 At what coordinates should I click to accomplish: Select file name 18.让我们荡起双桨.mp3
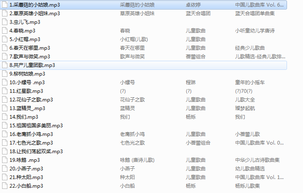36,152
